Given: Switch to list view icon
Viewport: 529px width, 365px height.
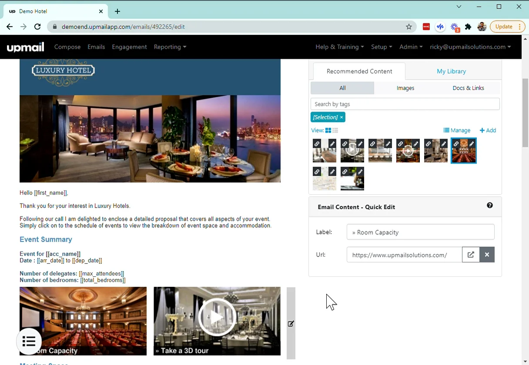Looking at the screenshot, I should click(335, 130).
